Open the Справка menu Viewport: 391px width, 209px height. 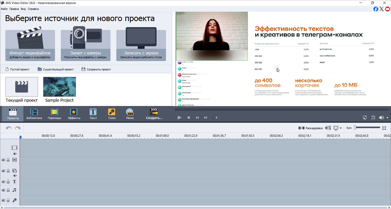(x=33, y=9)
